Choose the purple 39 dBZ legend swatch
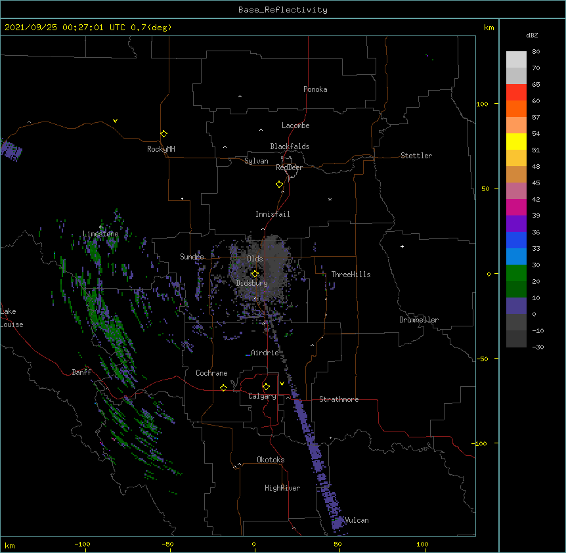 point(516,223)
